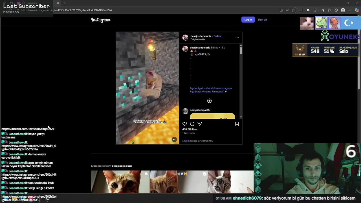Open desejosdepelucia's avatar in the post header
This screenshot has width=361, height=203.
[x=185, y=37]
